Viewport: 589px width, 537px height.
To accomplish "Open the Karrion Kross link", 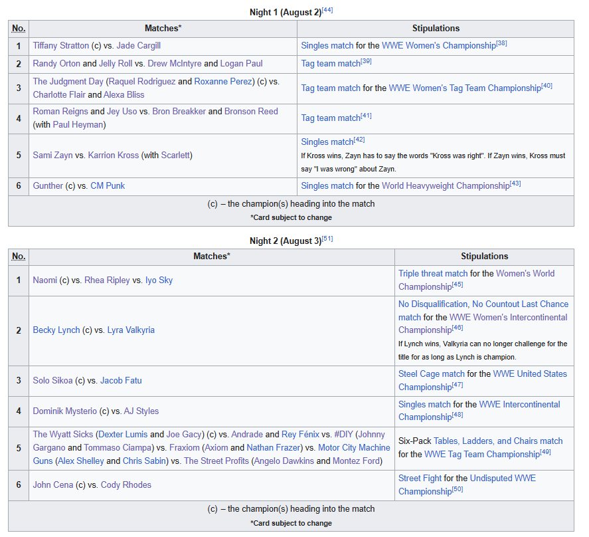I will (114, 156).
